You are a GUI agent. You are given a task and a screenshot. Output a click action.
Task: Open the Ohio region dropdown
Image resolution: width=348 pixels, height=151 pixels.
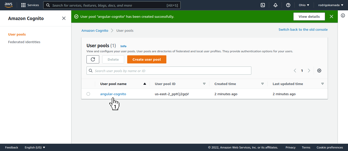click(x=303, y=5)
